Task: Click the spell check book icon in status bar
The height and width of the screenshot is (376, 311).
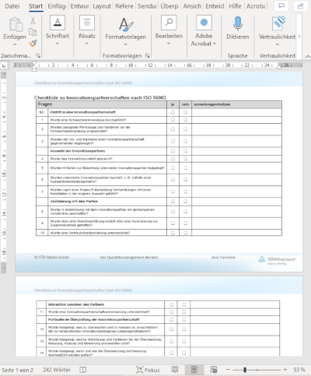Action: click(x=83, y=370)
